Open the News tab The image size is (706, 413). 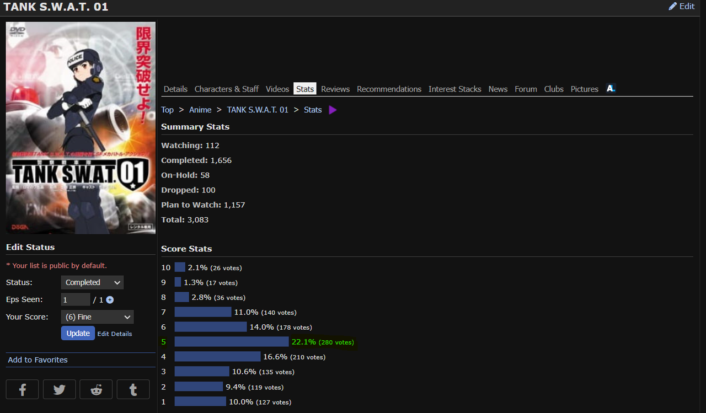pos(498,89)
